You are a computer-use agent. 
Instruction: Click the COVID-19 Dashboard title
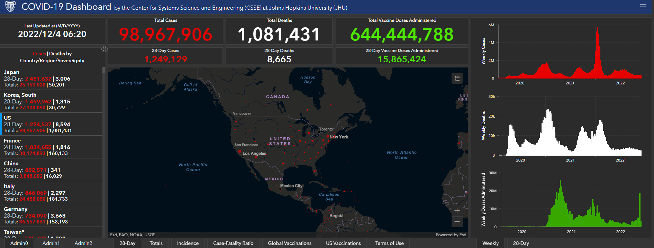click(66, 7)
